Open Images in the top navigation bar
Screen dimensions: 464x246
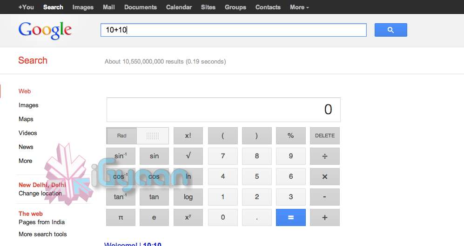(x=83, y=7)
